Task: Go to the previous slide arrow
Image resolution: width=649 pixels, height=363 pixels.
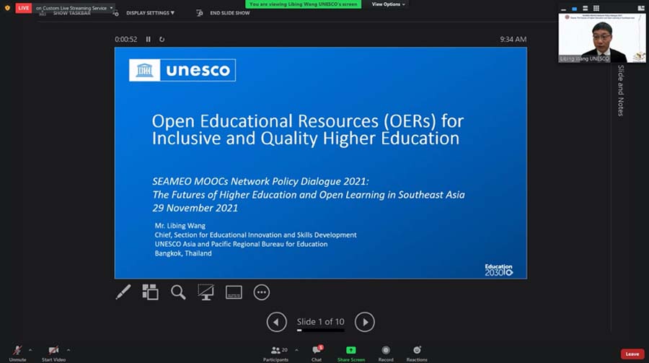Action: click(276, 322)
